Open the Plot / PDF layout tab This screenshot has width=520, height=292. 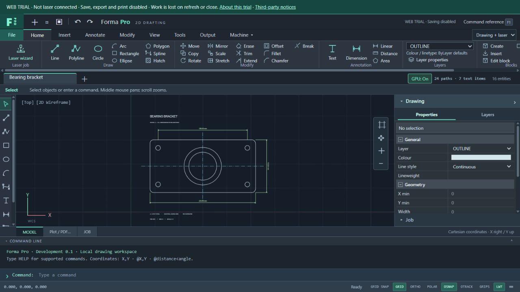point(60,232)
